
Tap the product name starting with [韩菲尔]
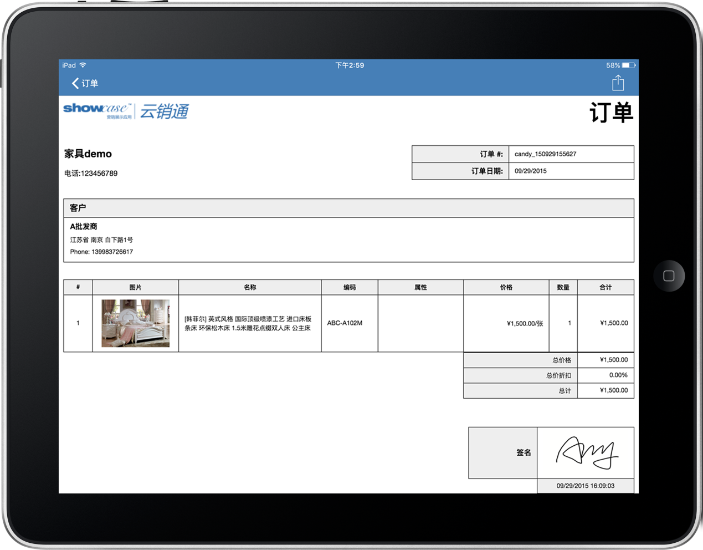(x=248, y=324)
